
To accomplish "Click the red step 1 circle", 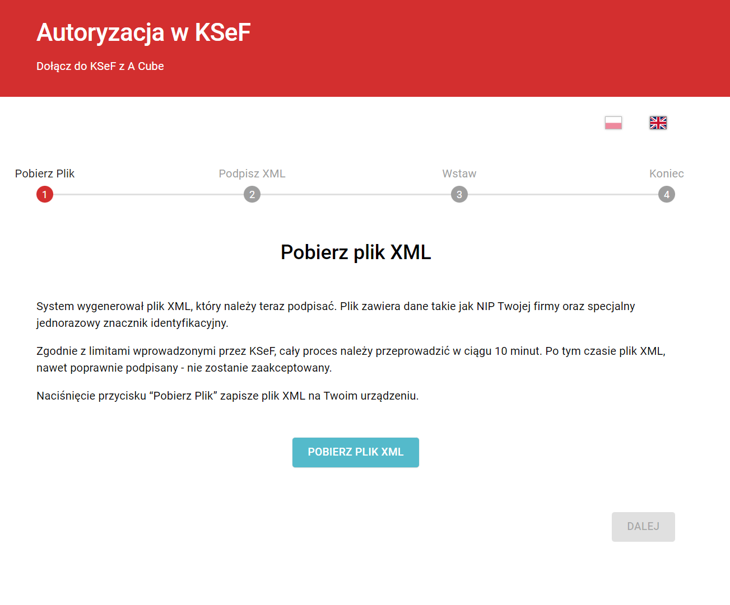I will (x=45, y=195).
